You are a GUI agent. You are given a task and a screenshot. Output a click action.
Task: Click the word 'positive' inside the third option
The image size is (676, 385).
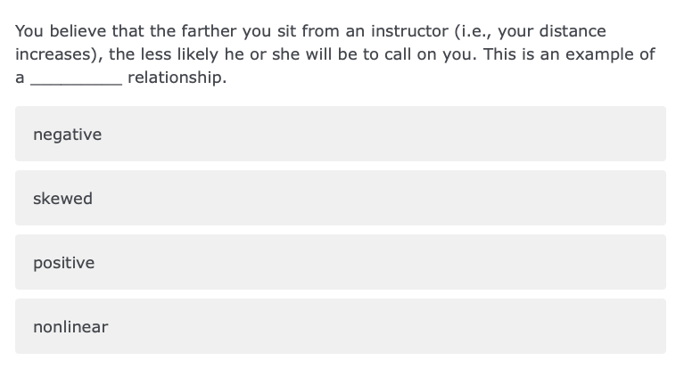(64, 263)
